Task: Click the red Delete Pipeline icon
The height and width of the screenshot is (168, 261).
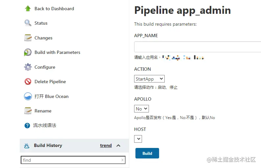Action: (x=28, y=82)
